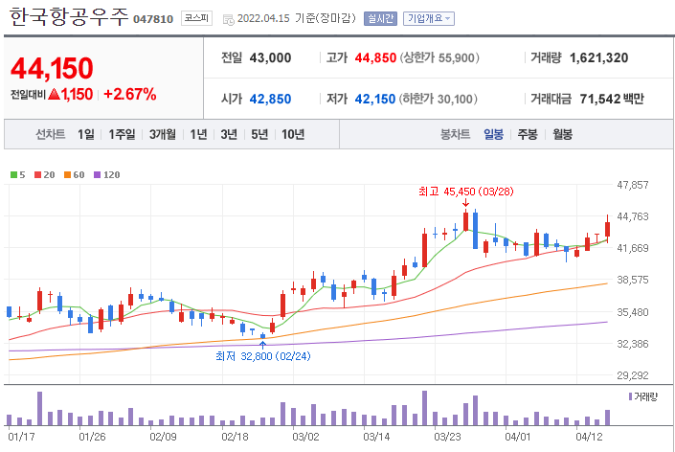Switch to 월봉 monthly candle chart

point(563,134)
